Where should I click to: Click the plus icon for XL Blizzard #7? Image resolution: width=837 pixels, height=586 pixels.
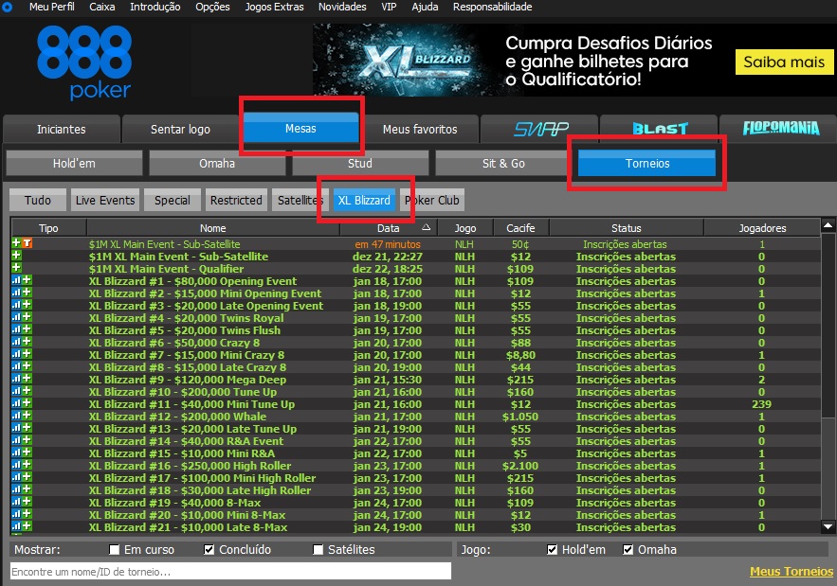click(x=27, y=354)
